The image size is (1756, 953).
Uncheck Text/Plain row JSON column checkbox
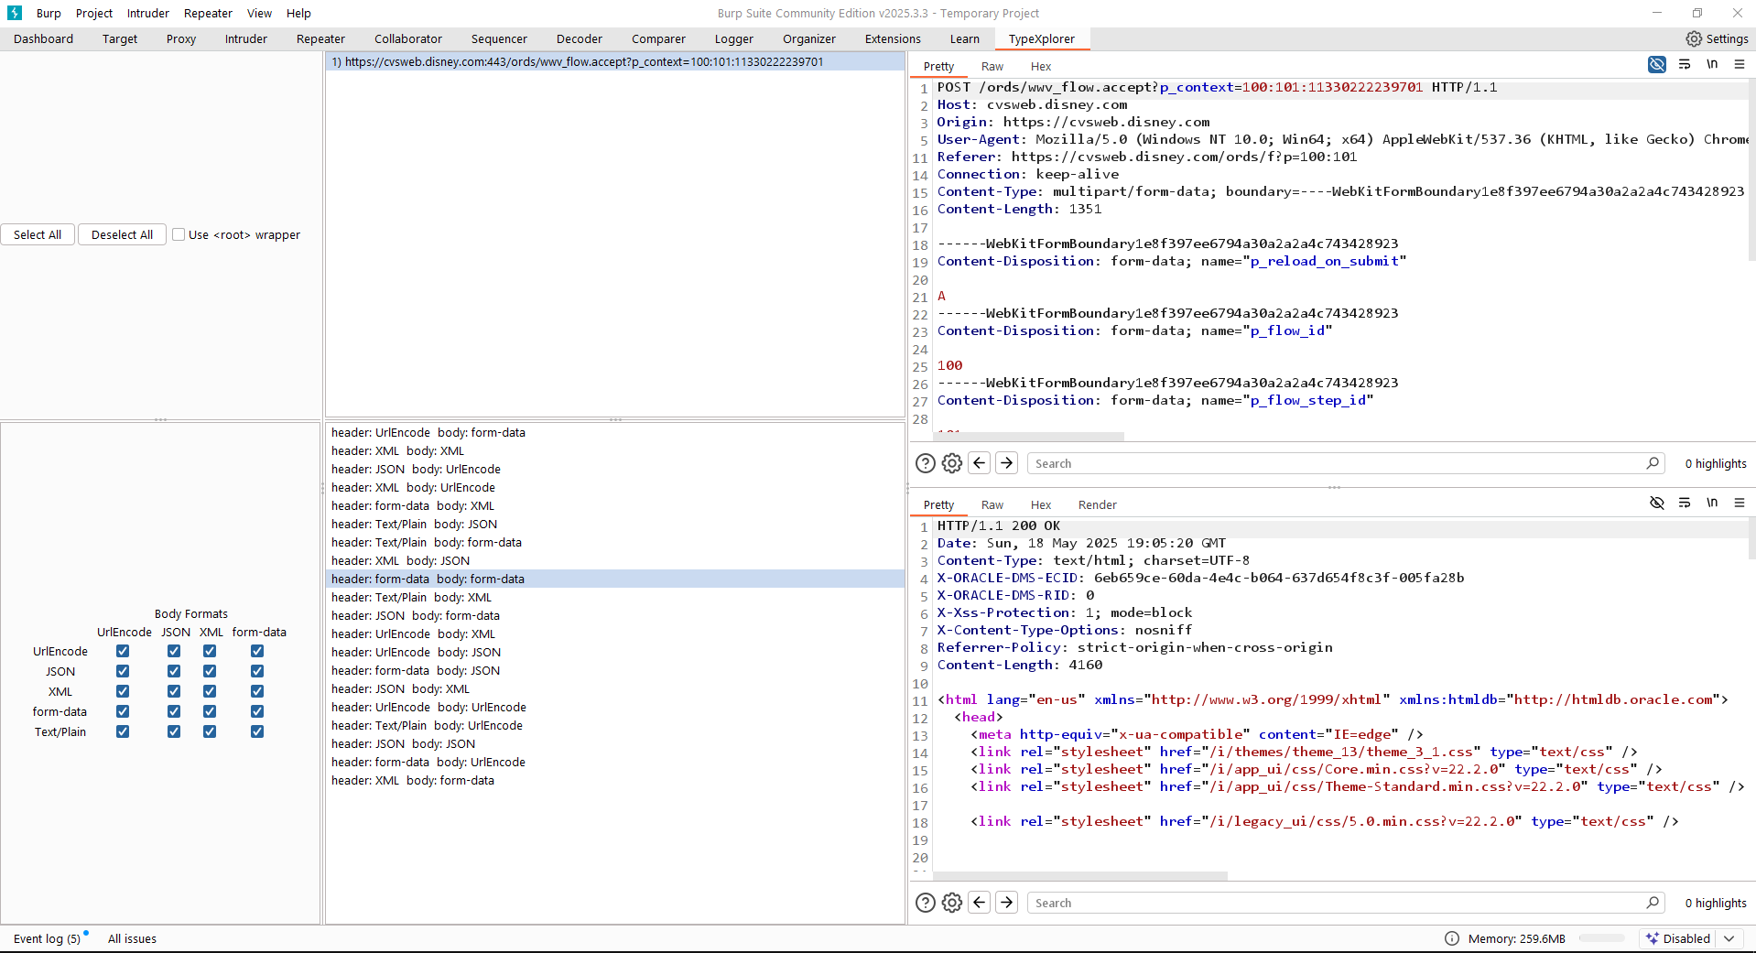(174, 731)
